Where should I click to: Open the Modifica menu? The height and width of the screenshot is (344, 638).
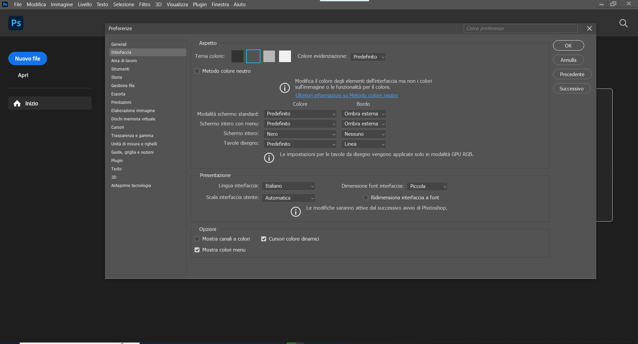pyautogui.click(x=36, y=4)
